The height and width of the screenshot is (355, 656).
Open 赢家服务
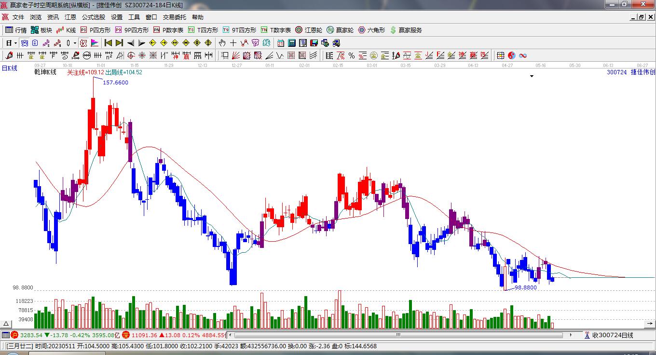tap(406, 30)
